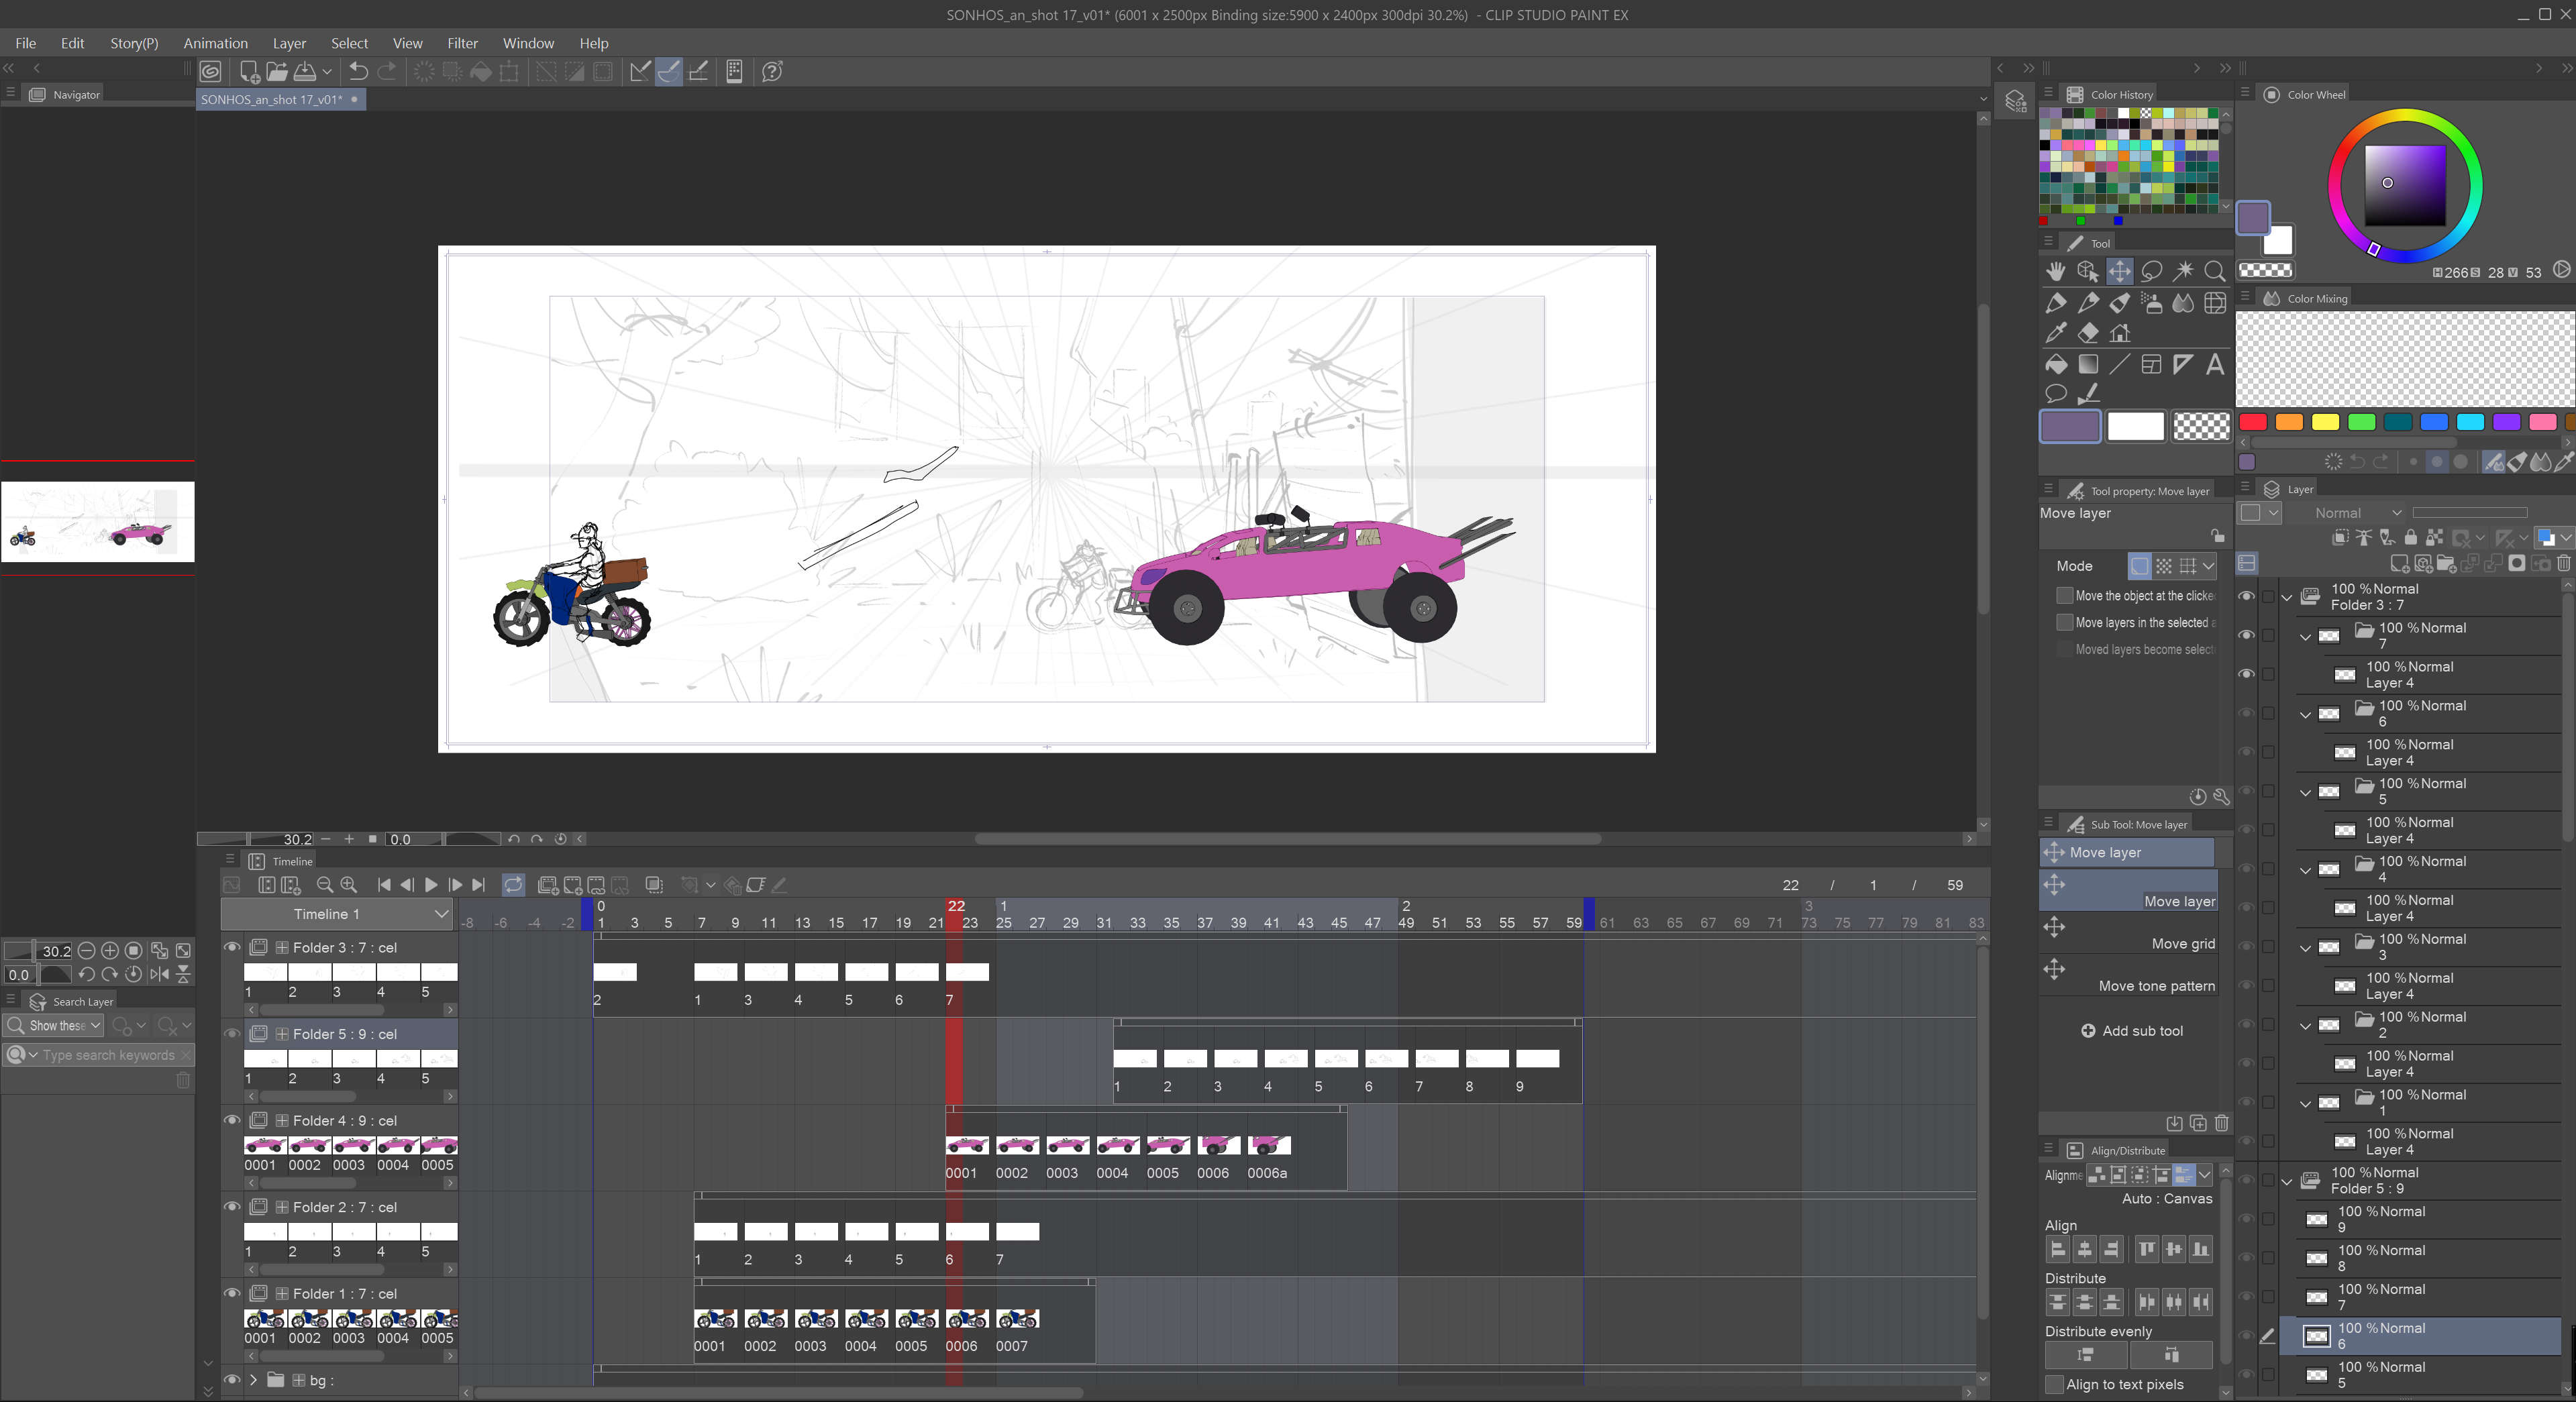Click the Undo icon in command bar
Viewport: 2576px width, 1402px height.
click(358, 71)
